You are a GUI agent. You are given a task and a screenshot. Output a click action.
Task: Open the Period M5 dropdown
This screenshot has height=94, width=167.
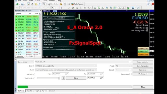tap(123, 66)
